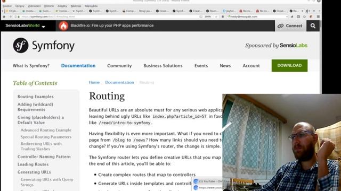Open the list-all-tabs dropdown arrow

click(319, 11)
